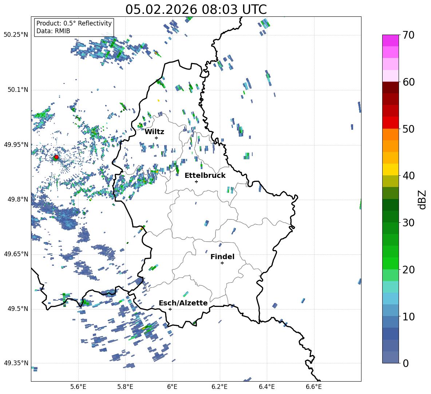Click the colorbar tick value 70
Viewport: 431px width, 394px height.
click(x=409, y=35)
